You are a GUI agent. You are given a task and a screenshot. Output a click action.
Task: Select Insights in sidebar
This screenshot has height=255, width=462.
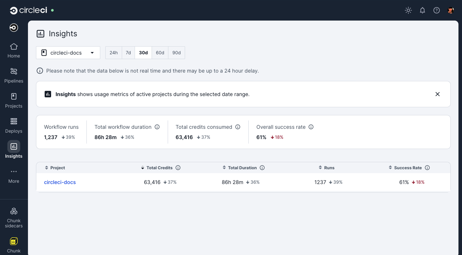click(x=14, y=150)
